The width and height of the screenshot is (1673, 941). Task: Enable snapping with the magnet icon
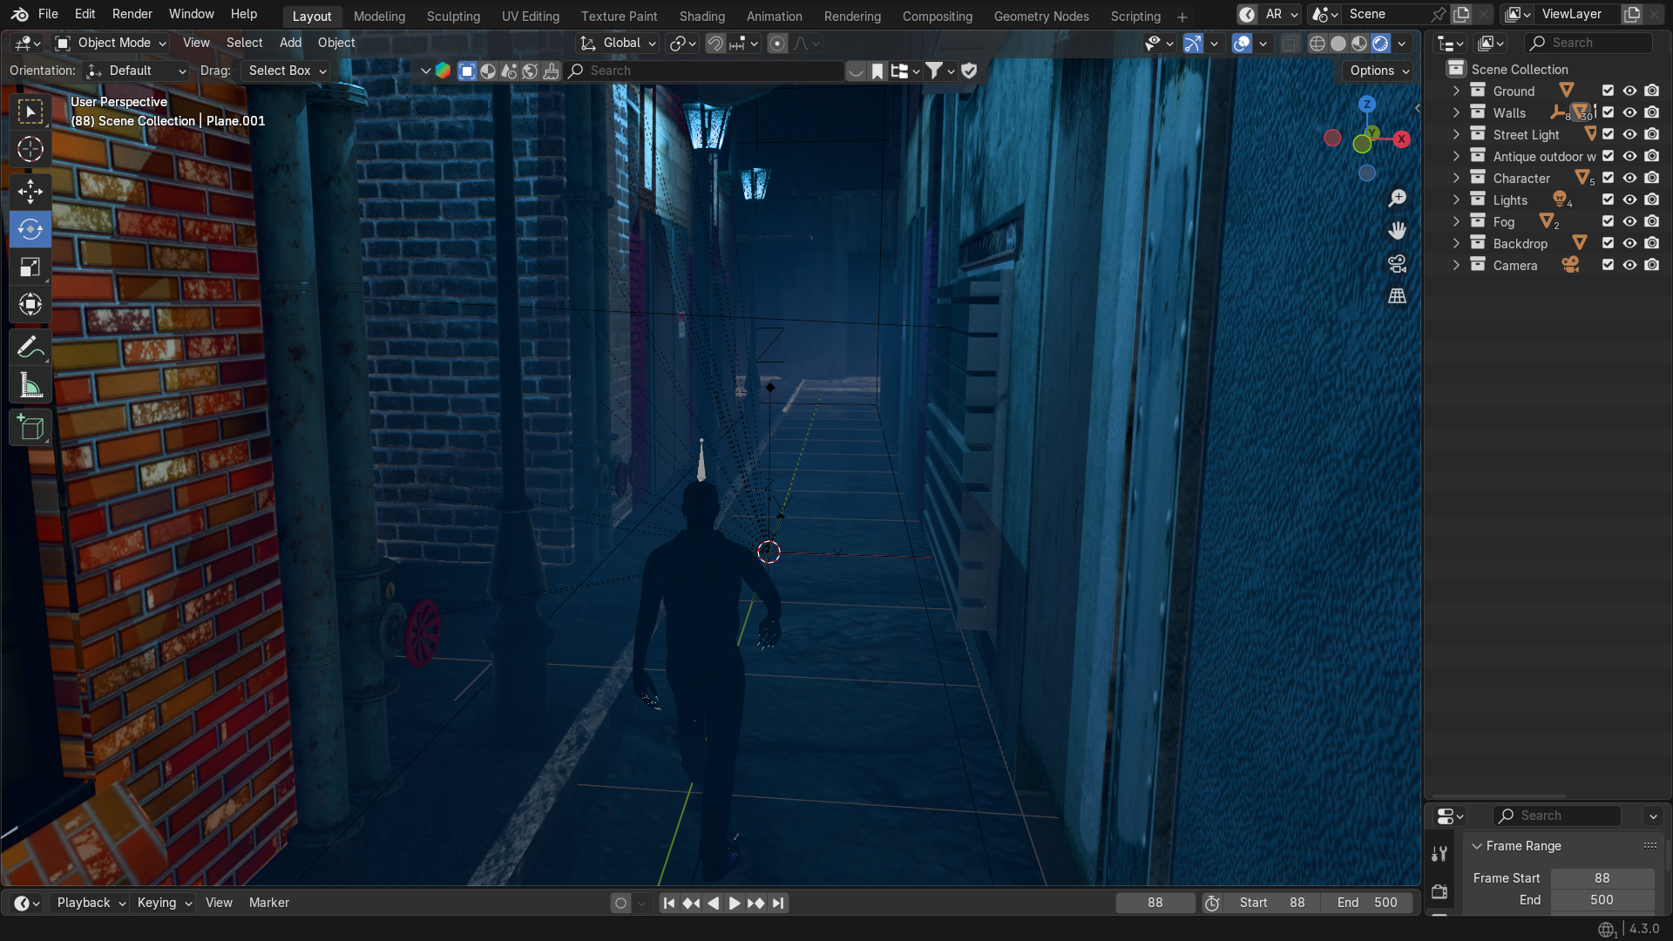[x=715, y=43]
